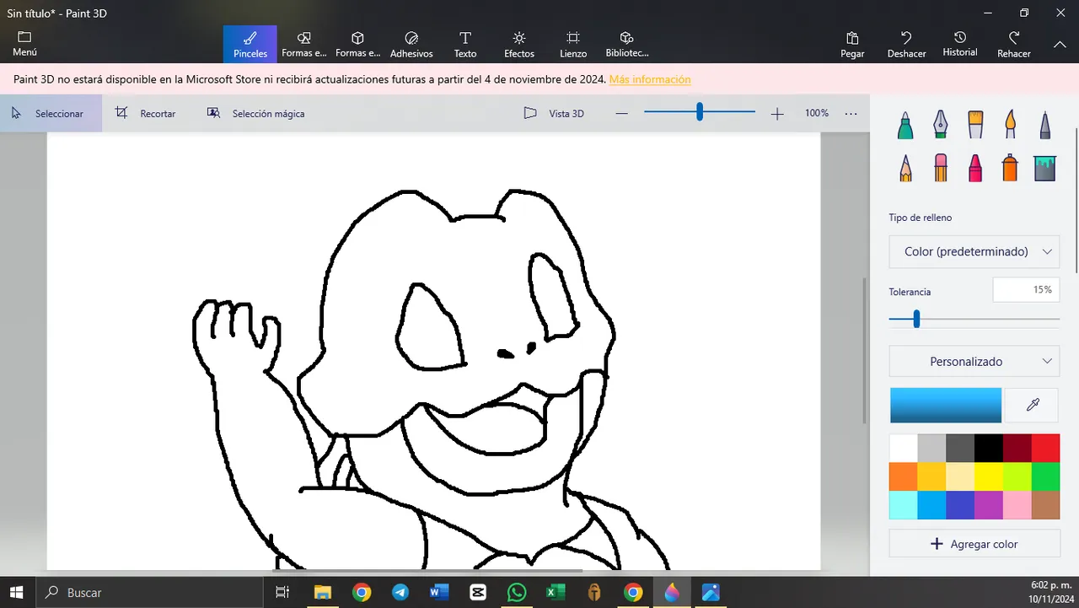The image size is (1079, 608).
Task: Select the Eraser tool
Action: point(941,168)
